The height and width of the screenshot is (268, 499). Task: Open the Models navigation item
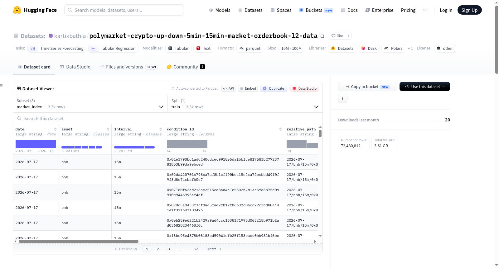(x=220, y=10)
